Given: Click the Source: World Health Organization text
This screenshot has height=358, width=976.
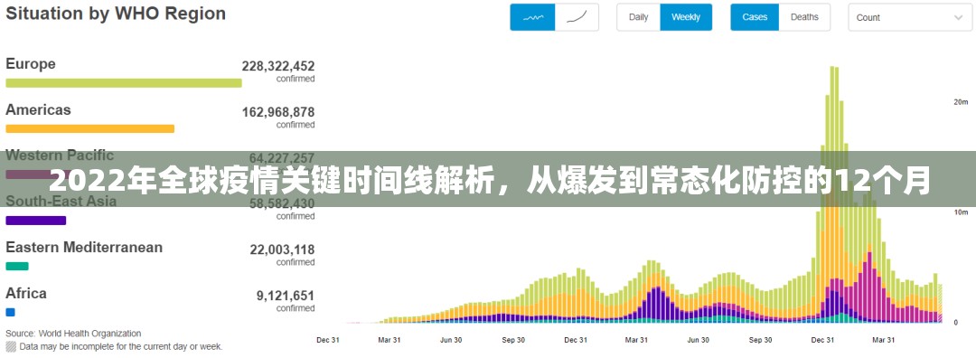Looking at the screenshot, I should pyautogui.click(x=73, y=333).
